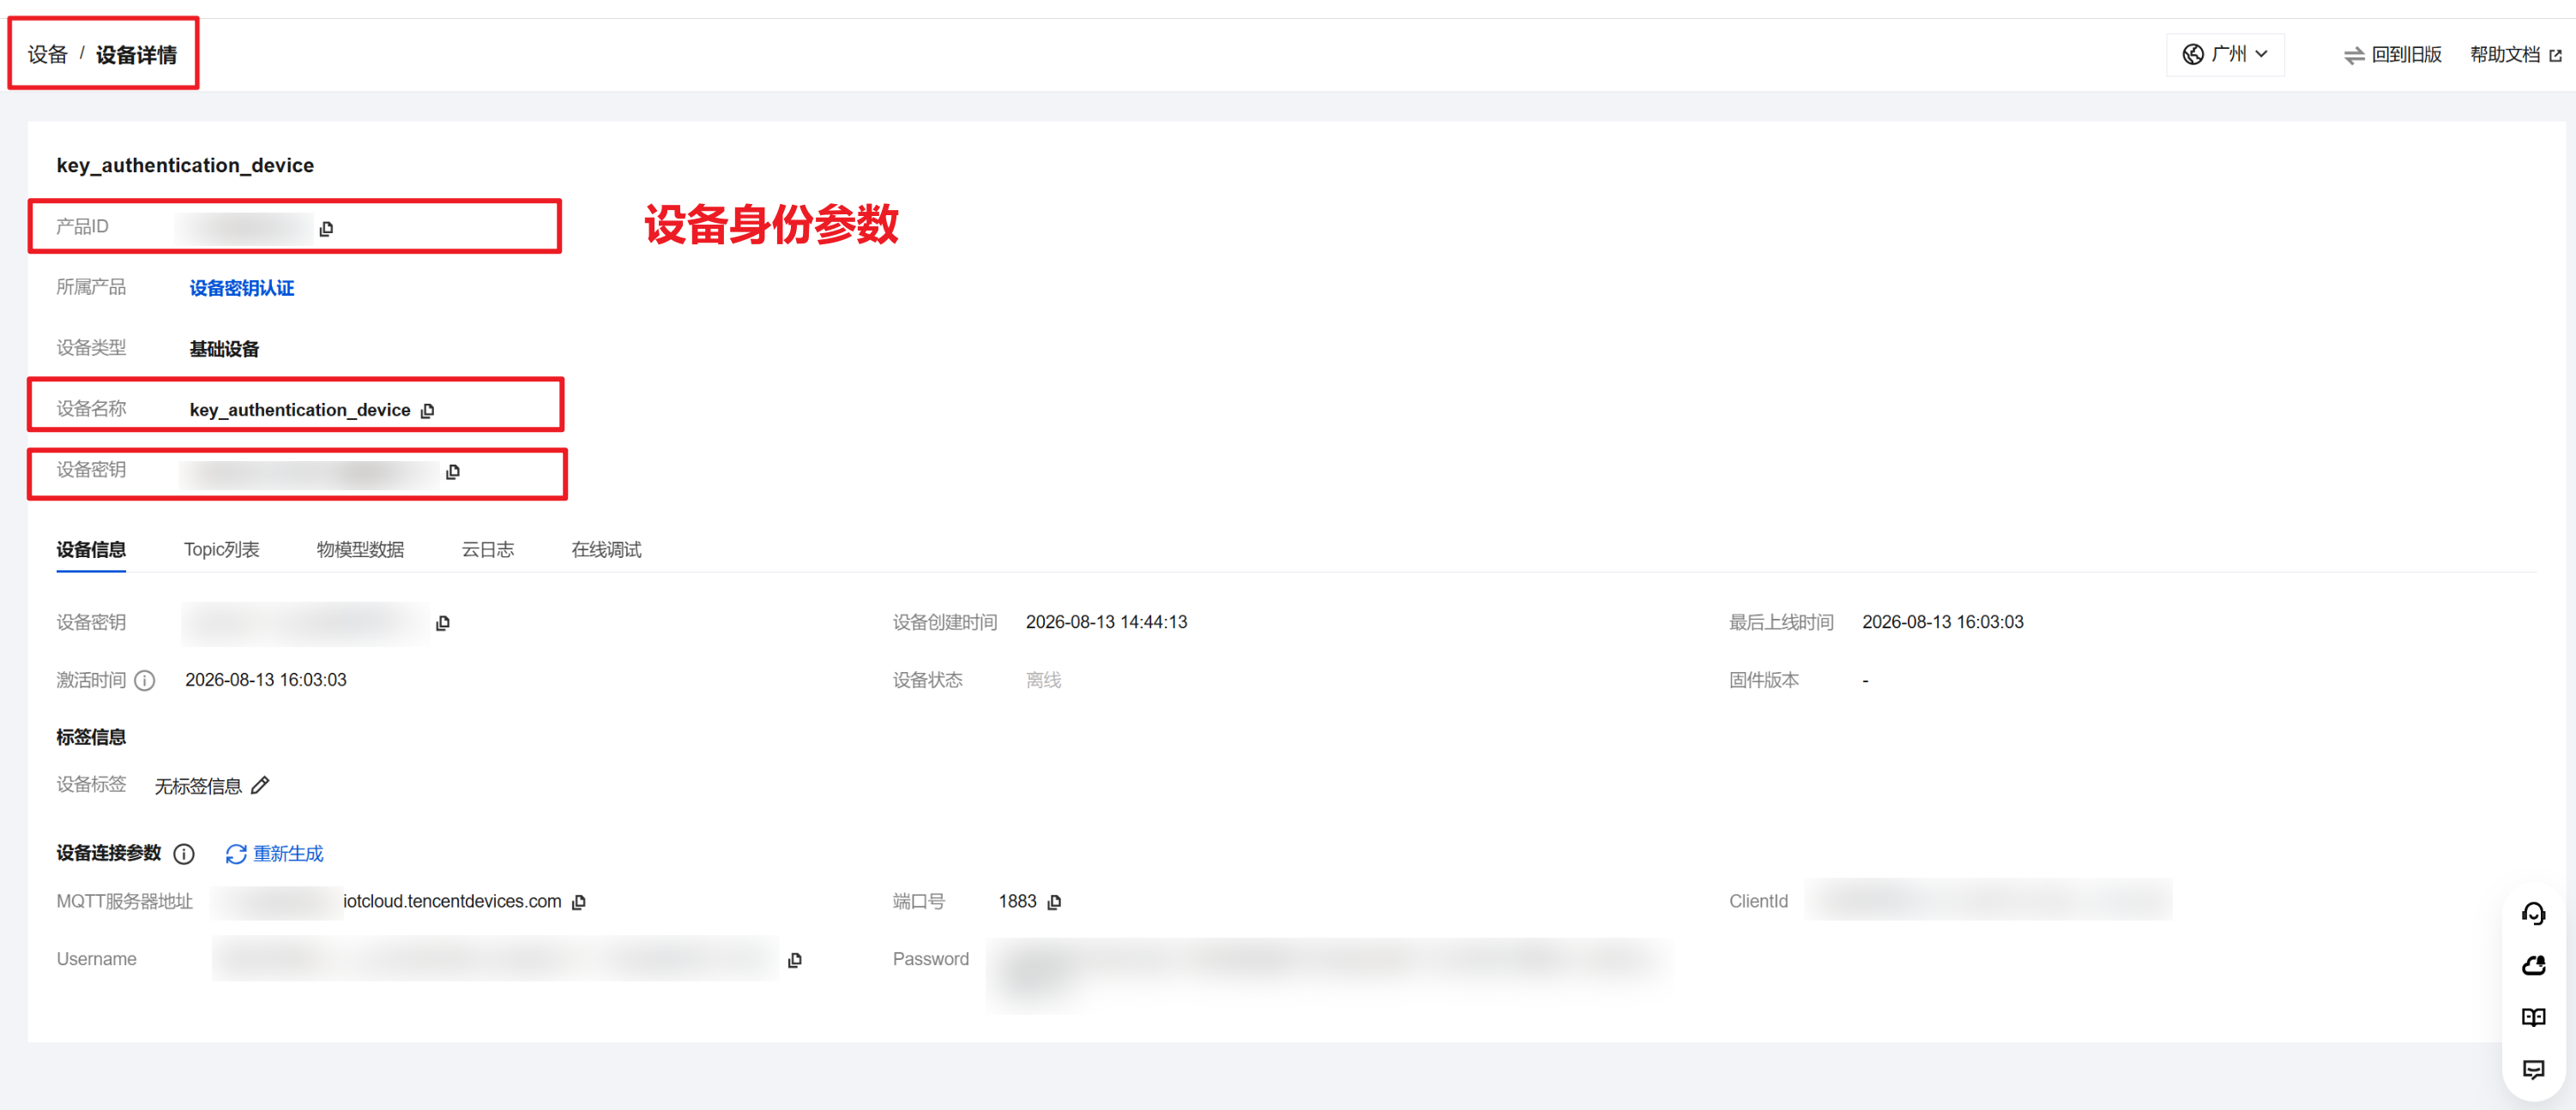2576x1110 pixels.
Task: Edit device tags with pencil icon
Action: coord(260,785)
